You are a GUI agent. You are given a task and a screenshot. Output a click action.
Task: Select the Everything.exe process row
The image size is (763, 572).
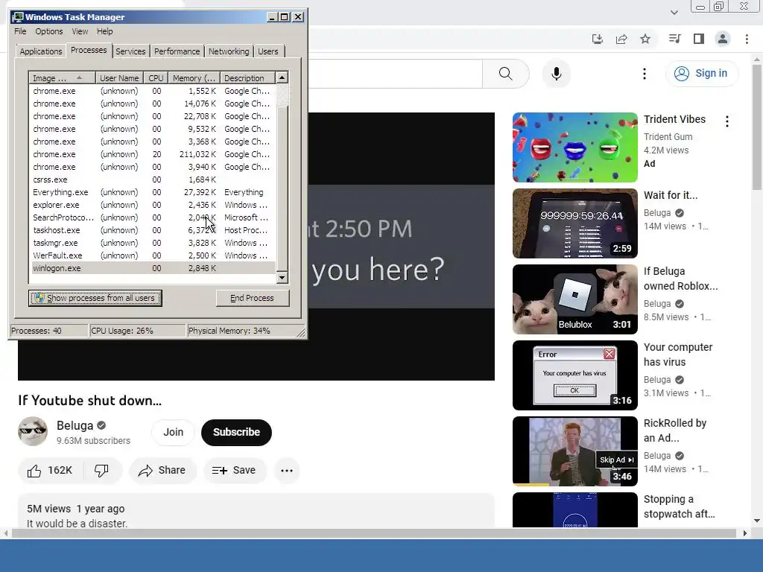tap(153, 192)
